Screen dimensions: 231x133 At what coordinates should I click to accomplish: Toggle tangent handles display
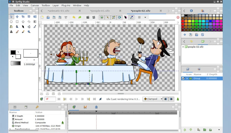pyautogui.click(x=114, y=17)
